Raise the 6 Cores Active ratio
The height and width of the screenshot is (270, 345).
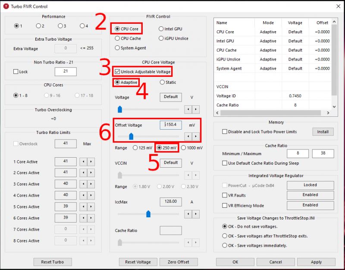point(91,218)
